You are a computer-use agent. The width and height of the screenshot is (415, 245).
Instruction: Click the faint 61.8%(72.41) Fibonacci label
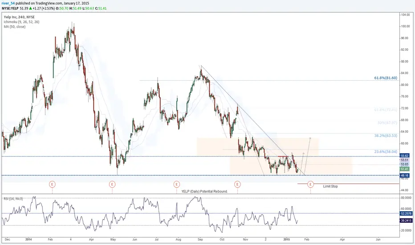coord(386,110)
